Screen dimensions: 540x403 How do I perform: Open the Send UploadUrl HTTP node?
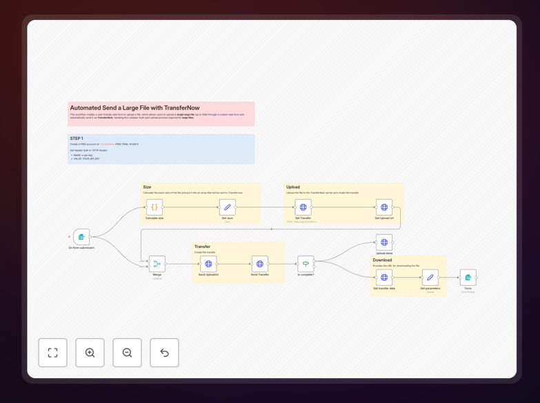[208, 264]
